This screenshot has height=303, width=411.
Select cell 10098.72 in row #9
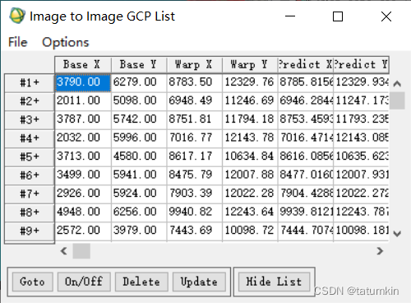point(250,231)
